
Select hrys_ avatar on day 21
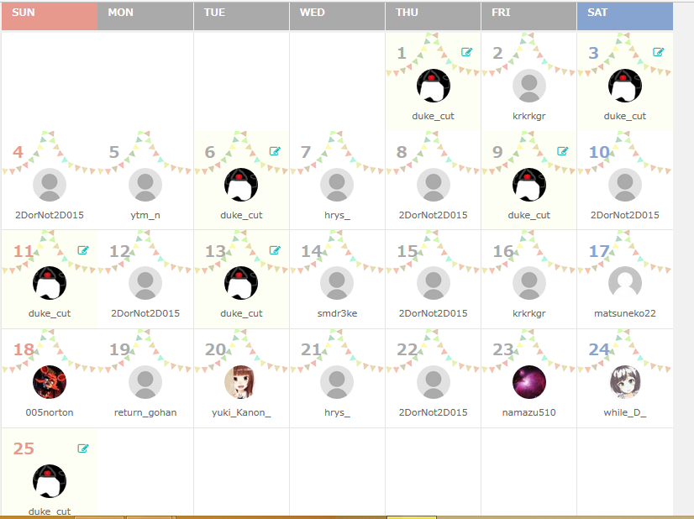(337, 382)
